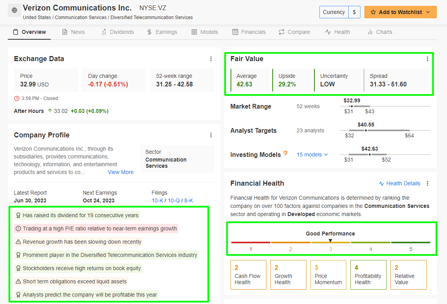This screenshot has width=447, height=304.
Task: Click the Spread 31.33 - 51.60 value
Action: click(x=388, y=84)
